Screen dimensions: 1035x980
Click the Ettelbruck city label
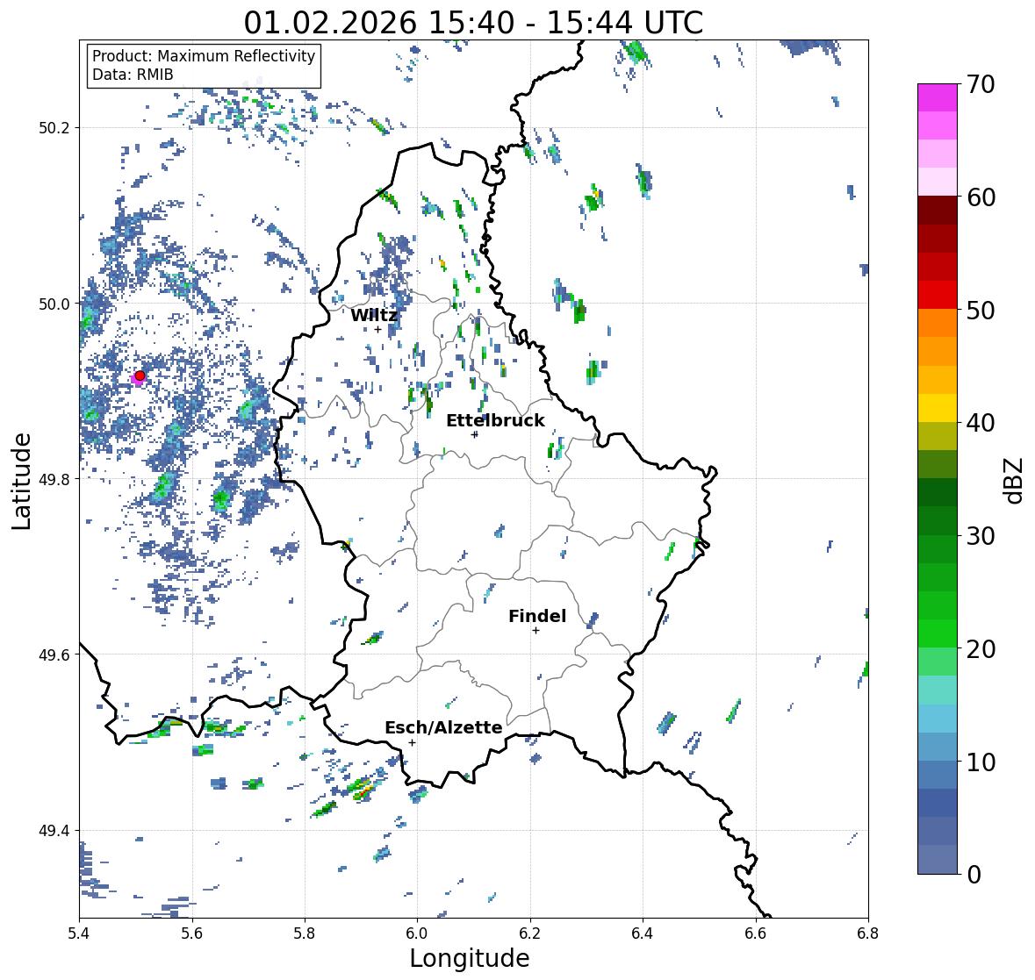pos(495,421)
